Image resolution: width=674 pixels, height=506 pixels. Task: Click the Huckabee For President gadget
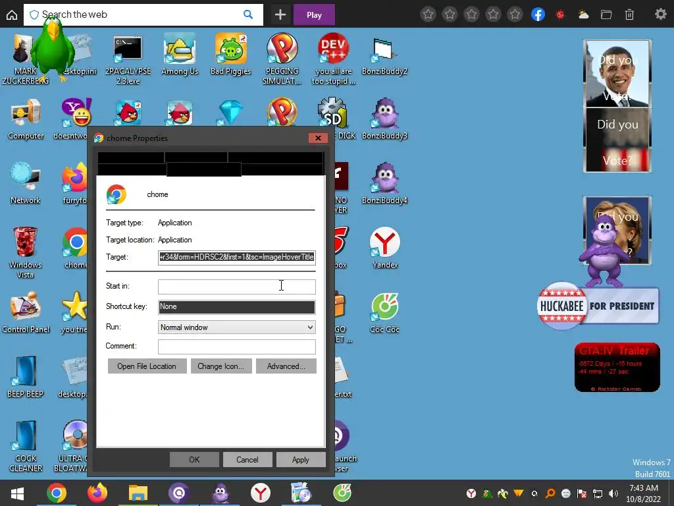coord(598,306)
